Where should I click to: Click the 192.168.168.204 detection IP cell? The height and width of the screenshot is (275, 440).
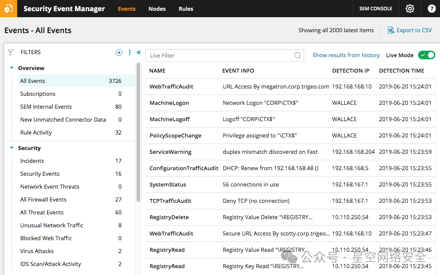(x=353, y=152)
